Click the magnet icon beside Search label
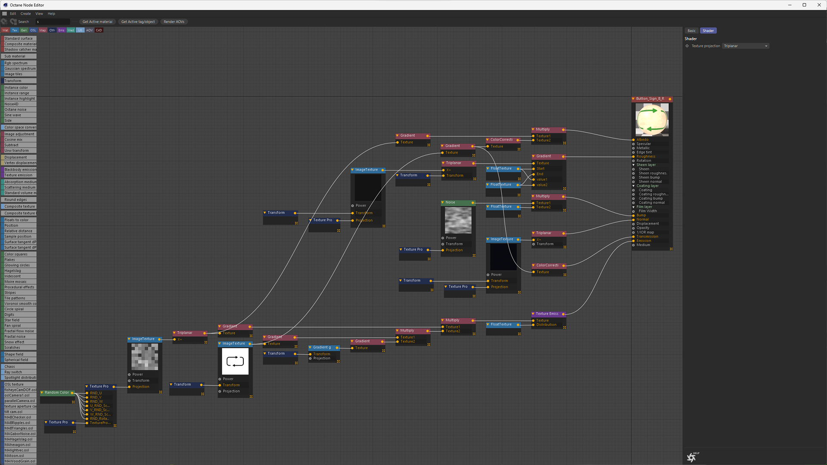 (13, 22)
